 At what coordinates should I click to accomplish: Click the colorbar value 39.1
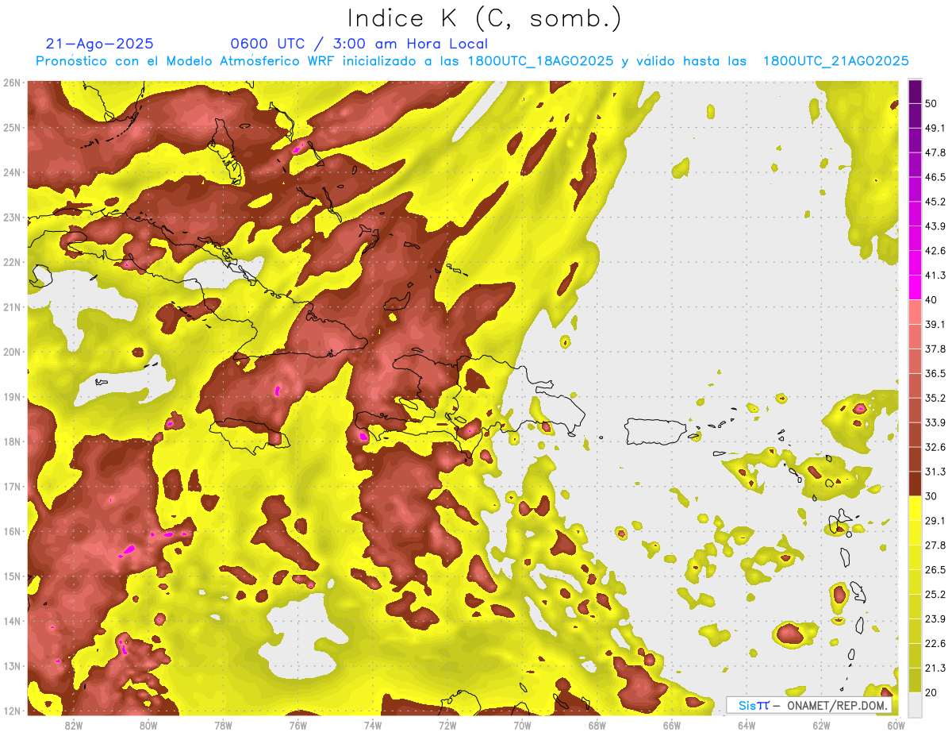pos(936,325)
